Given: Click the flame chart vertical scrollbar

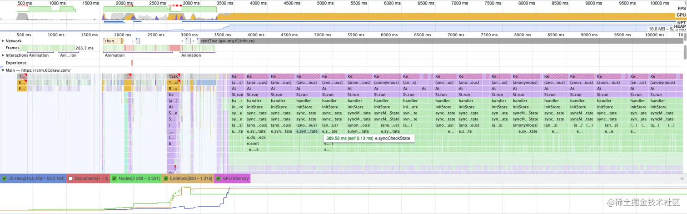Looking at the screenshot, I should pos(685,52).
